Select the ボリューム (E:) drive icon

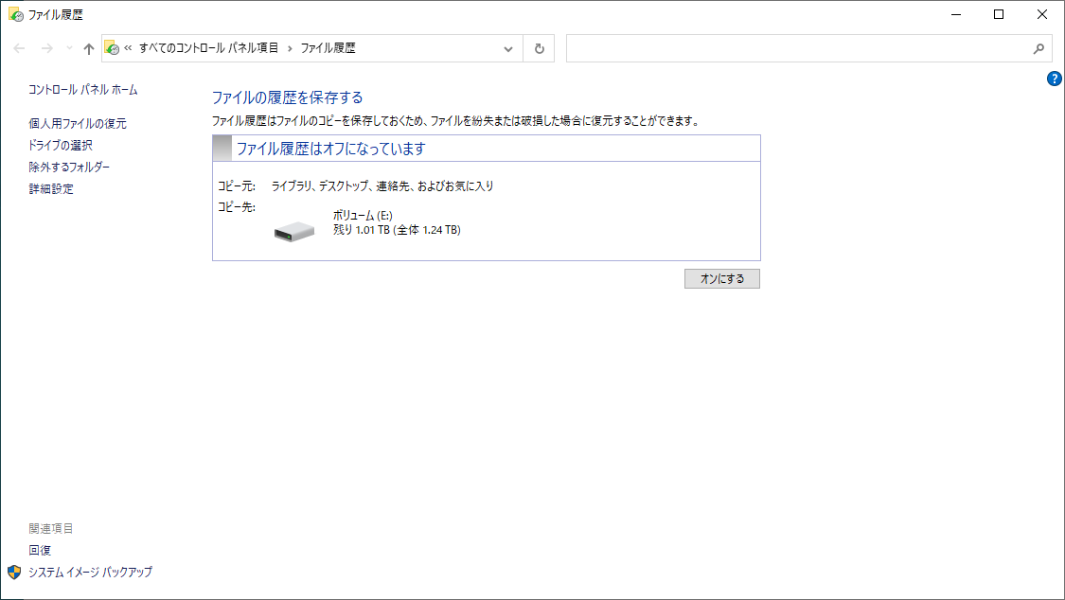(x=293, y=229)
